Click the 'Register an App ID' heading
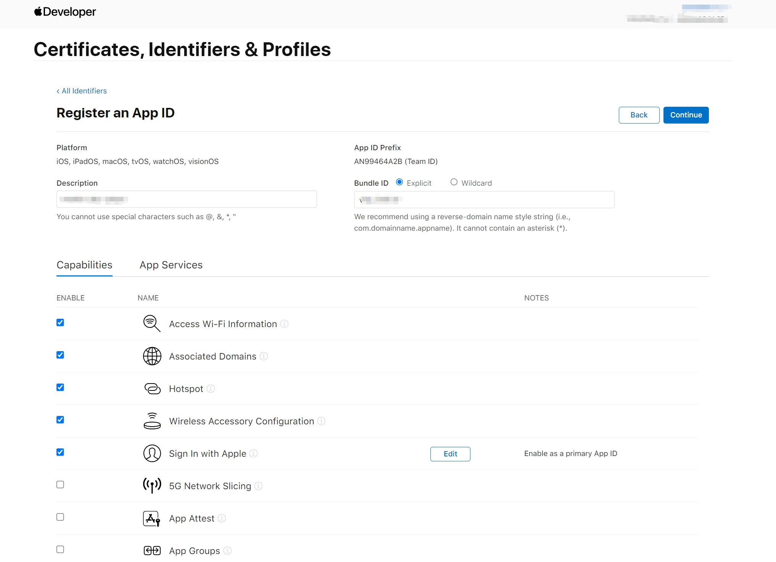776x562 pixels. pyautogui.click(x=116, y=113)
